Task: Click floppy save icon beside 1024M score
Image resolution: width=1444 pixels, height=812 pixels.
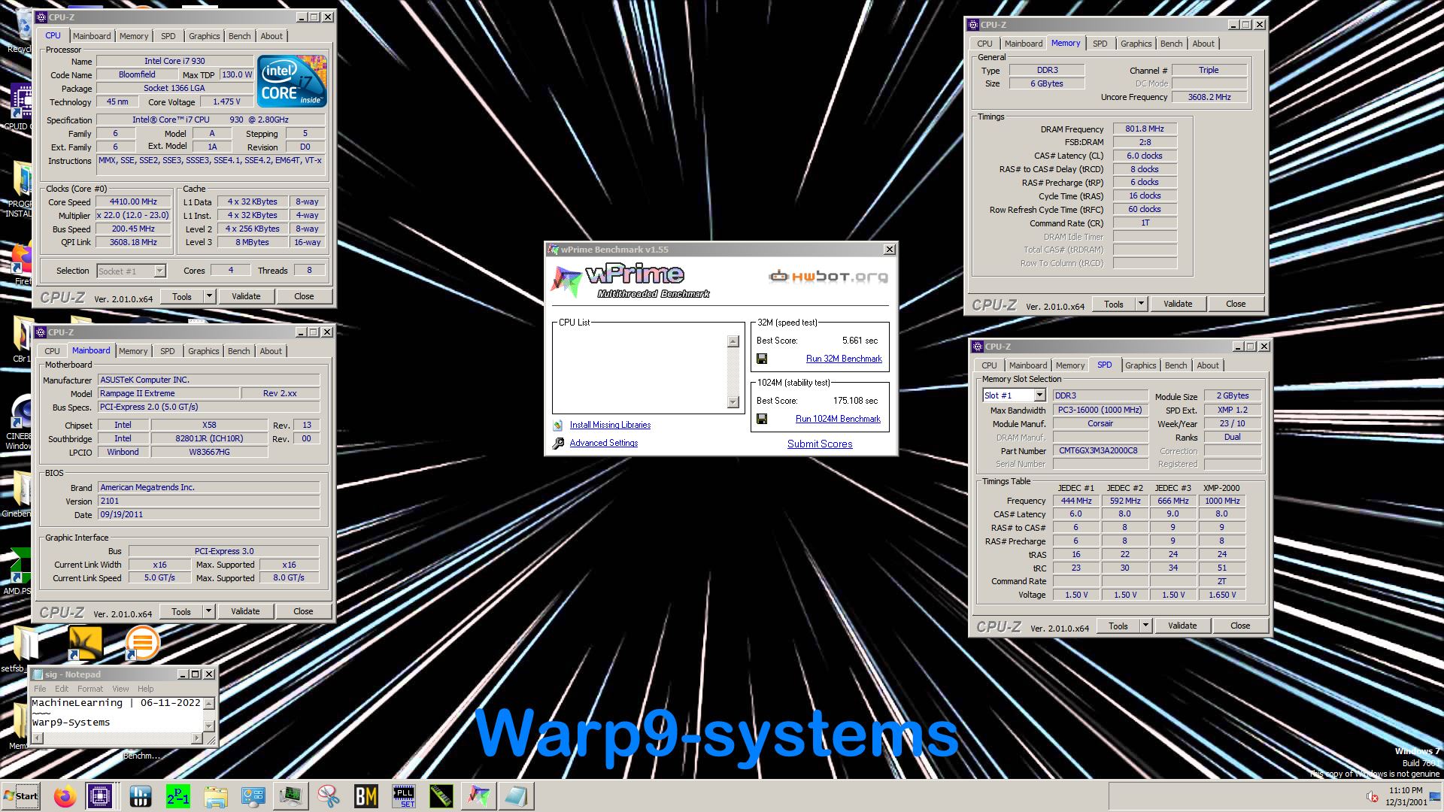Action: [762, 419]
